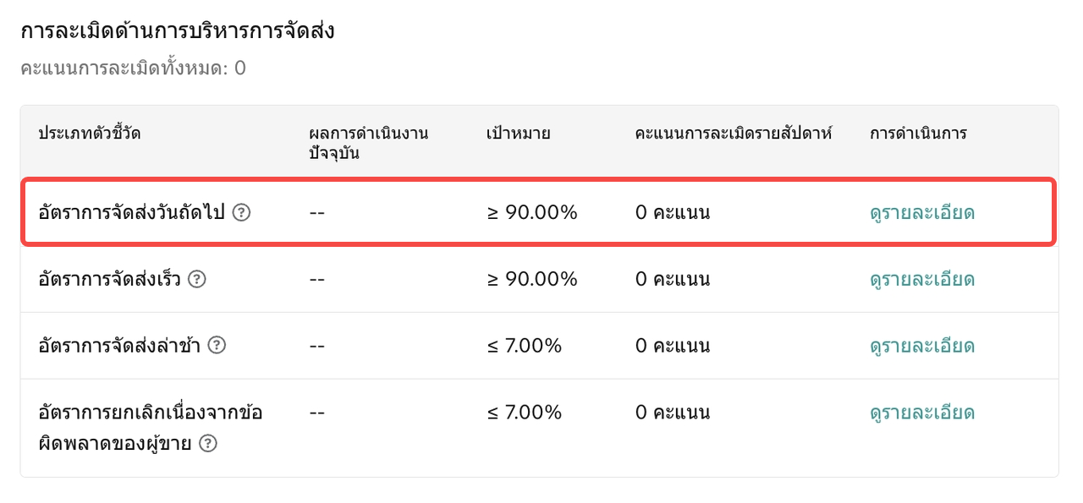
Task: Click help icon beside อัตราการจัดส่งวันถัดไป
Action: (241, 213)
